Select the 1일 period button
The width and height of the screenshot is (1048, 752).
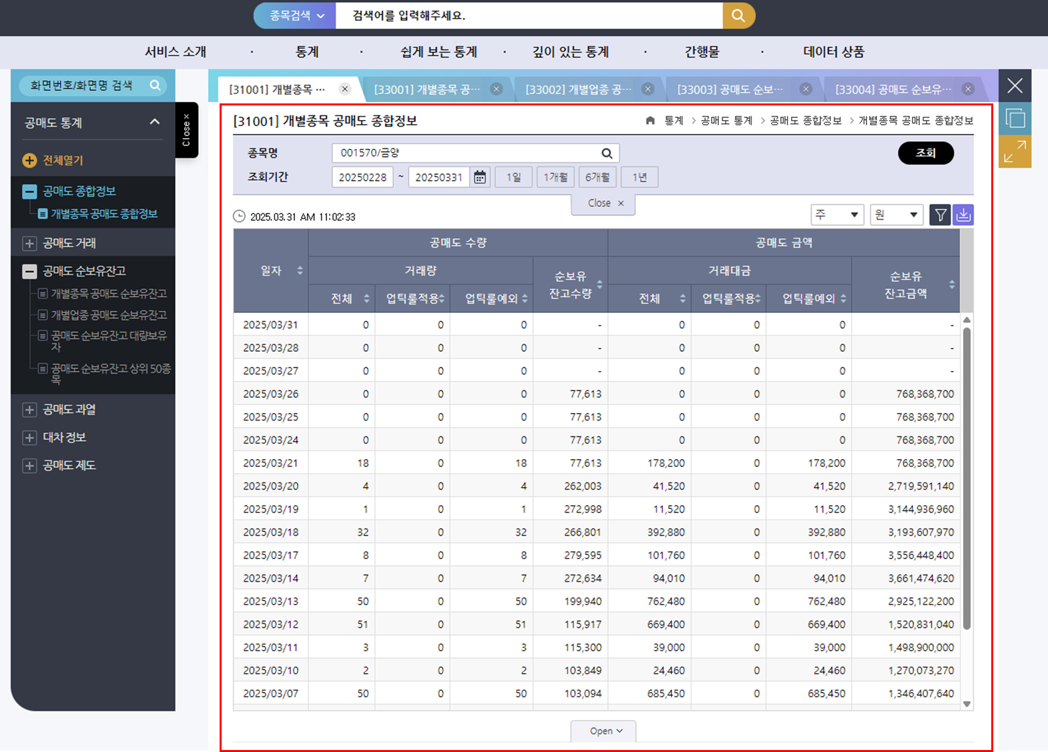point(513,177)
